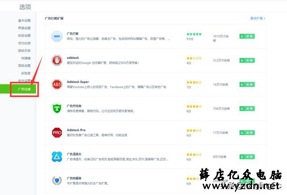The image size is (287, 195).
Task: Click the 广告清道夫 extension title
Action: tap(74, 154)
